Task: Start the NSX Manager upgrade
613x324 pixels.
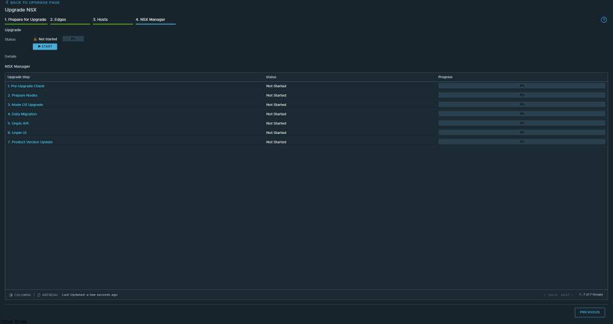Action: pos(45,47)
